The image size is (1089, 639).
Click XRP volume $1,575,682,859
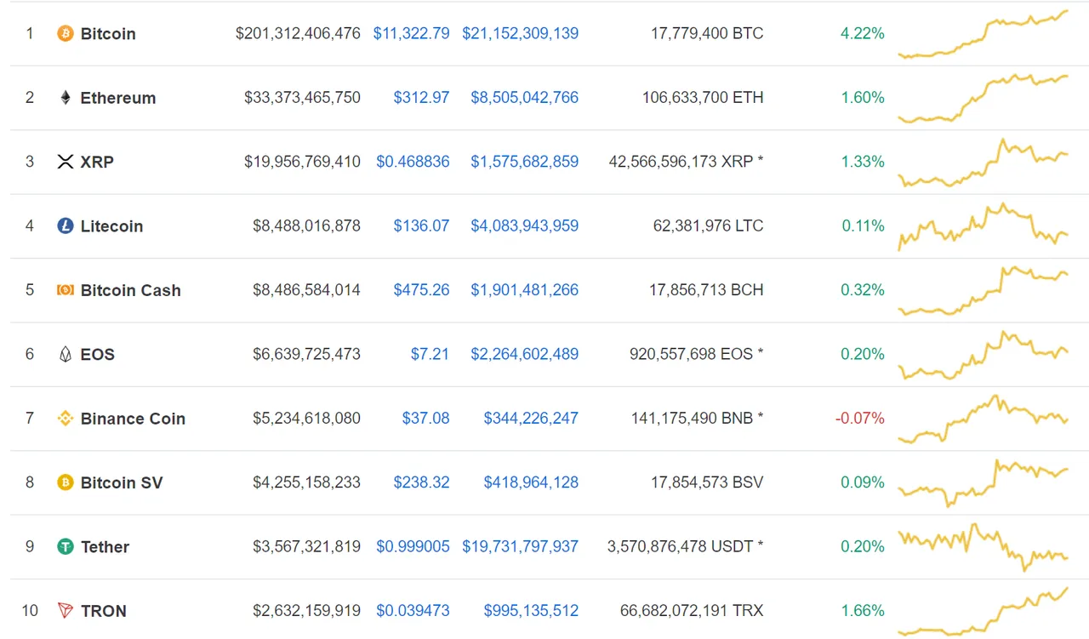coord(525,162)
